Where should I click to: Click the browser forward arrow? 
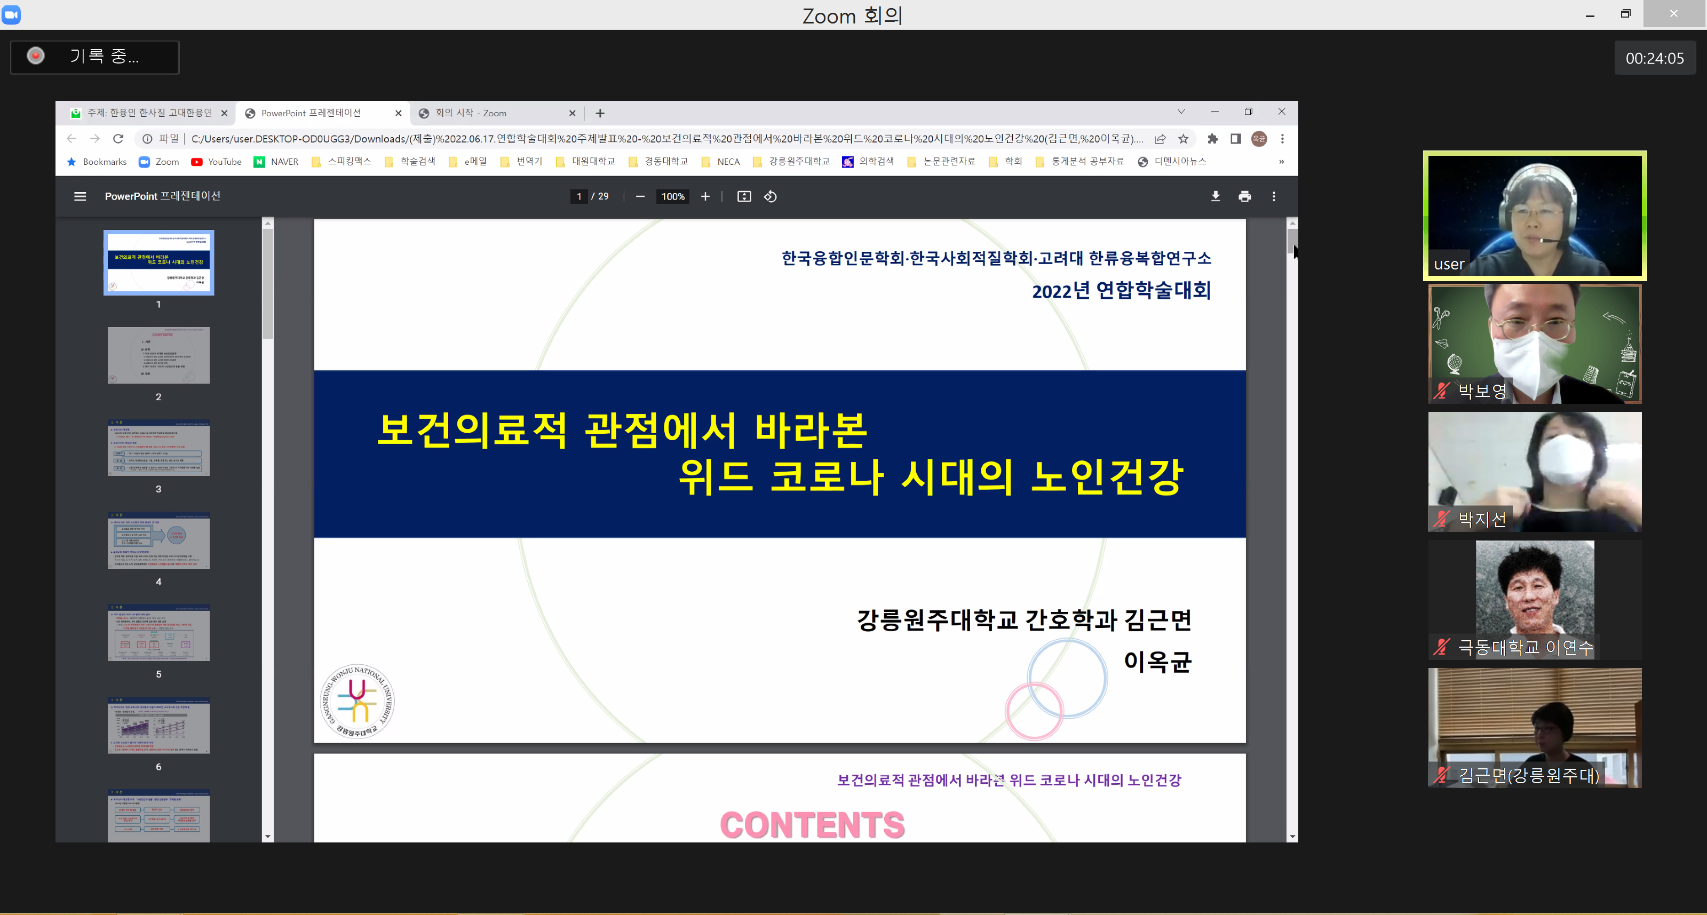(x=95, y=139)
